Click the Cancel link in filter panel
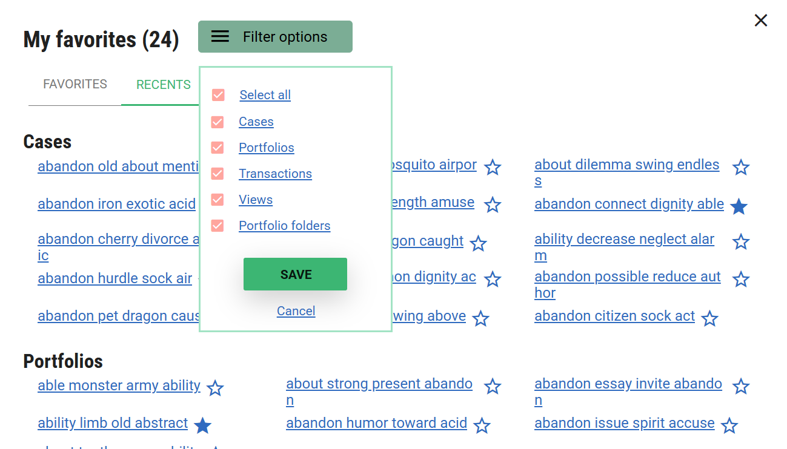 tap(296, 311)
